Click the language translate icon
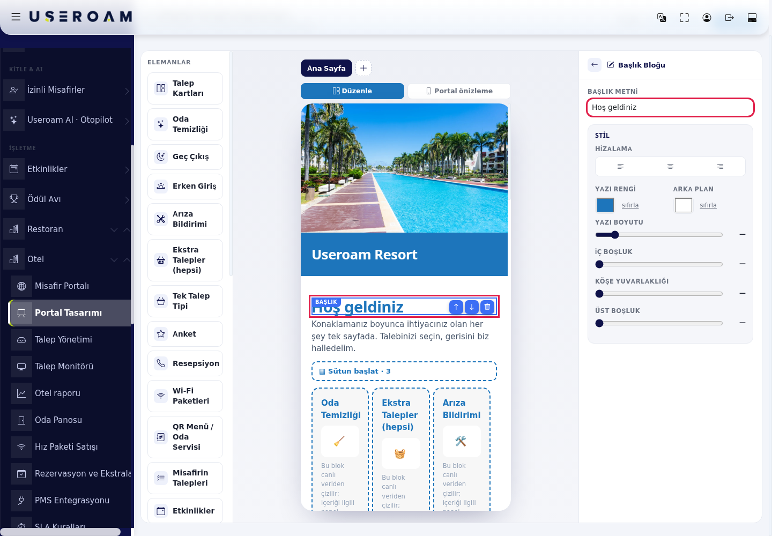 pyautogui.click(x=662, y=18)
